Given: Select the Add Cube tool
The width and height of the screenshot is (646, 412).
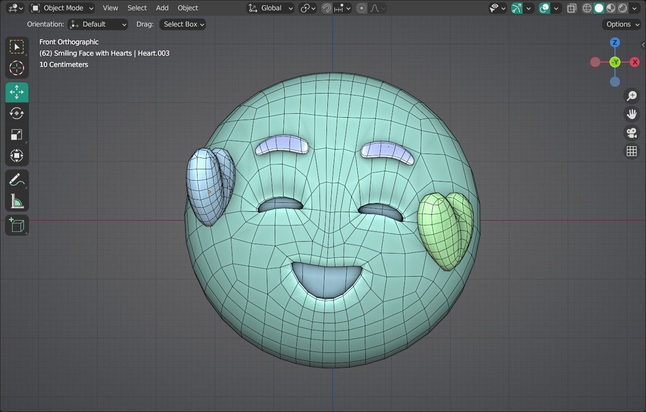Looking at the screenshot, I should tap(17, 225).
